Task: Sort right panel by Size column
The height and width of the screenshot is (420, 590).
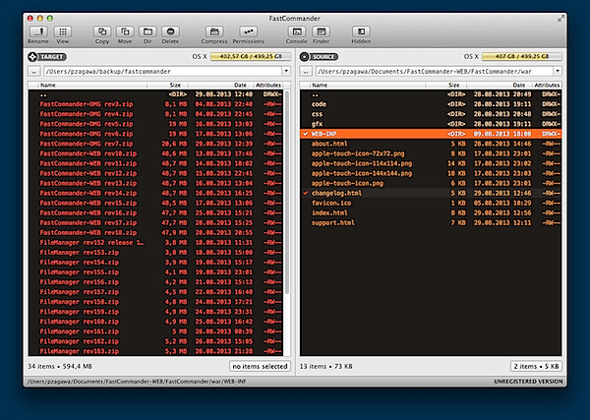Action: [446, 85]
